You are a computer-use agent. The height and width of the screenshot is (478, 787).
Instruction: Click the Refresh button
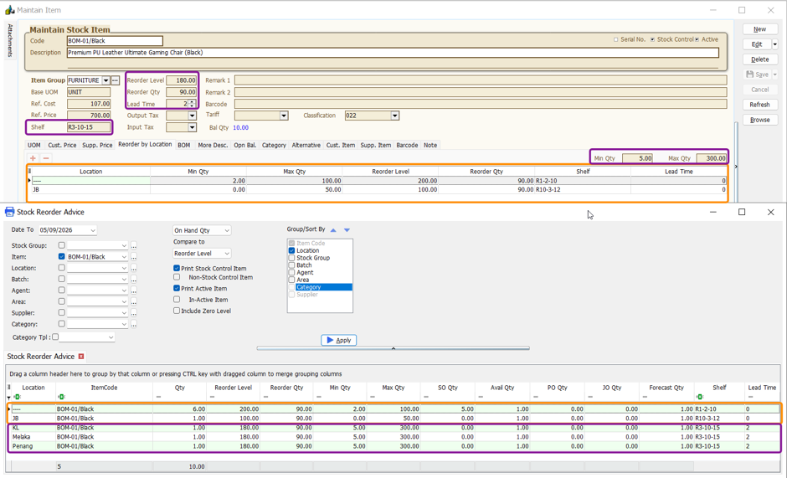(760, 105)
